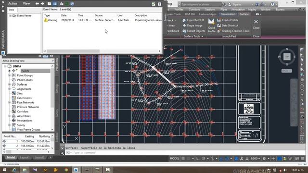Toggle clean screen icon in status bar

pos(297,159)
